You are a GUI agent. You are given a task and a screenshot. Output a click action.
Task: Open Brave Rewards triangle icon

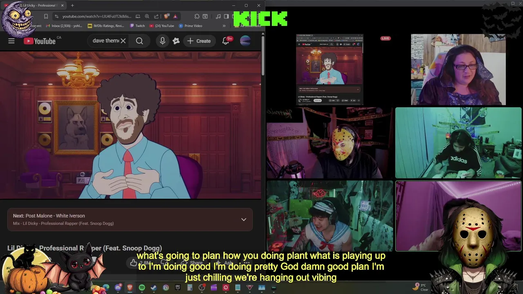point(175,16)
